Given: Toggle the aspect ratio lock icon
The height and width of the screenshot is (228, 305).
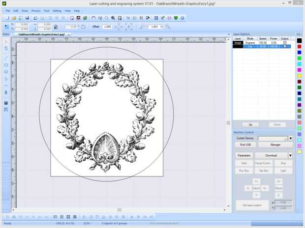Looking at the screenshot, I should [56, 27].
